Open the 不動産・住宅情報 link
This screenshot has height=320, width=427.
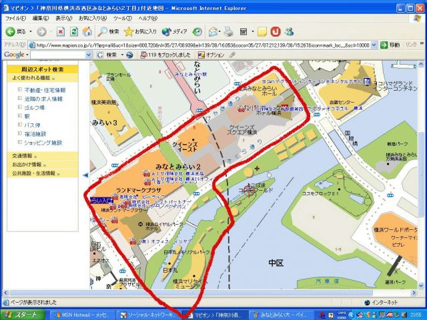[45, 91]
